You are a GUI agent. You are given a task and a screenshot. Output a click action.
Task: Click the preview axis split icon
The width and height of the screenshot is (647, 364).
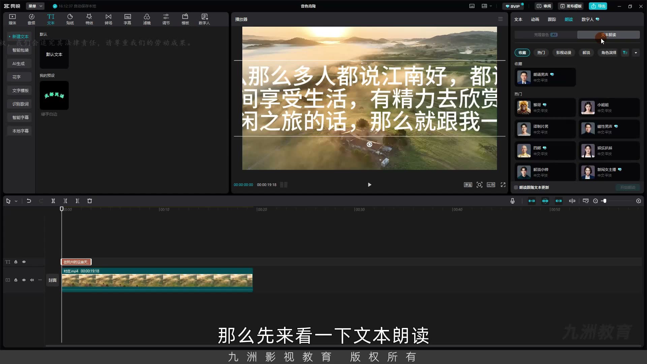[x=572, y=201]
